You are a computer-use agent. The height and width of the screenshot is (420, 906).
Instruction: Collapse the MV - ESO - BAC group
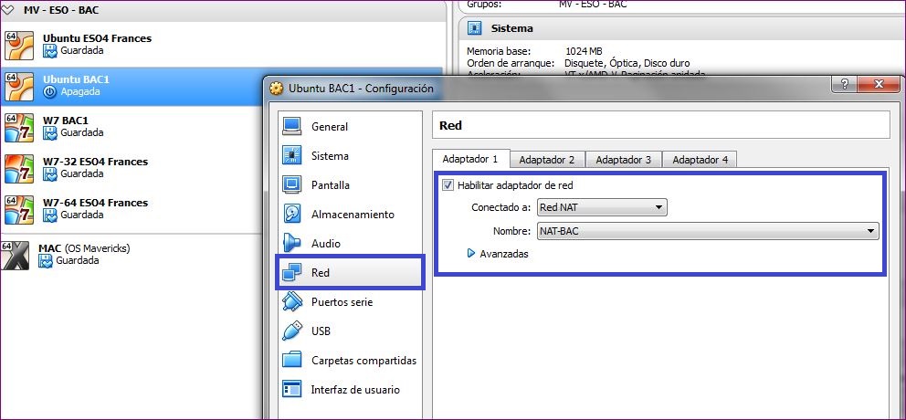pos(9,9)
